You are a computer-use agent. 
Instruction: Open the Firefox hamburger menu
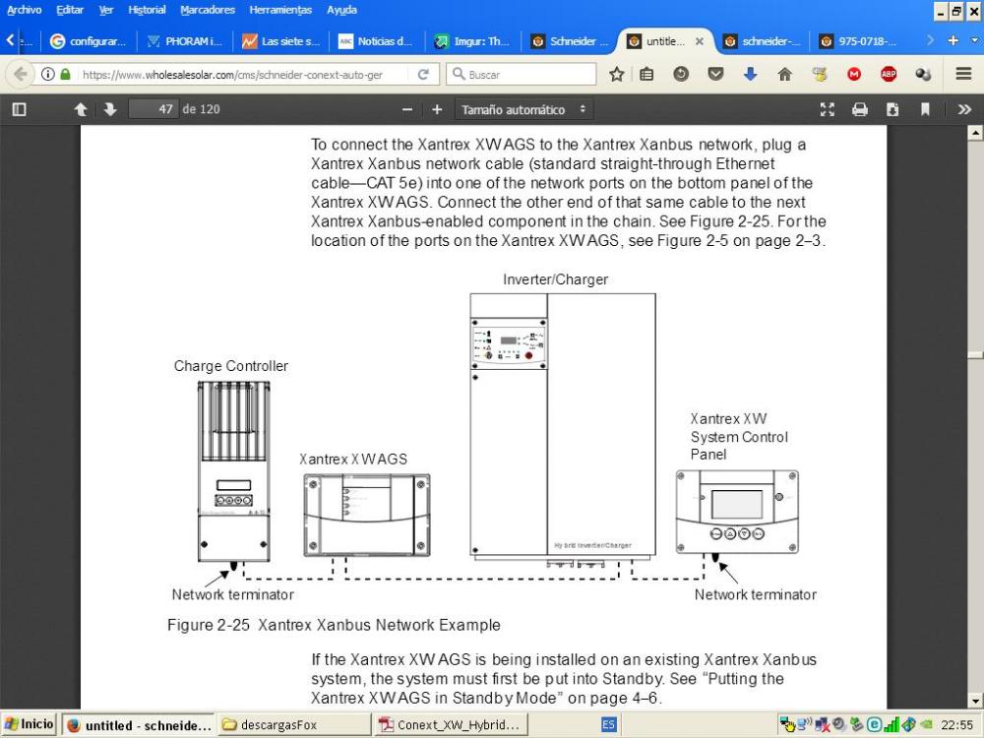(964, 74)
